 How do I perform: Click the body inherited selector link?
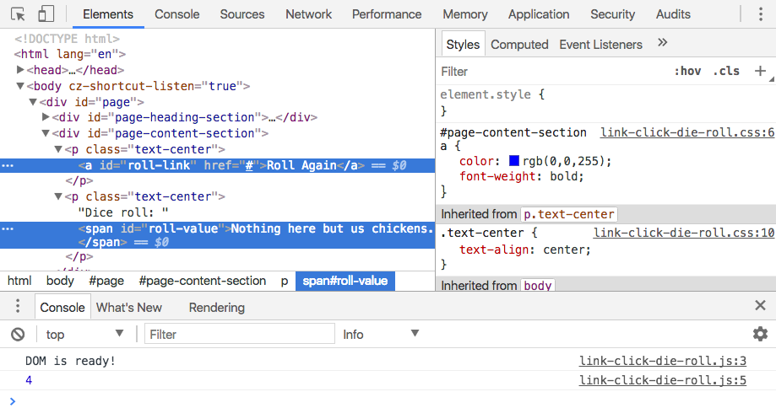pos(538,286)
